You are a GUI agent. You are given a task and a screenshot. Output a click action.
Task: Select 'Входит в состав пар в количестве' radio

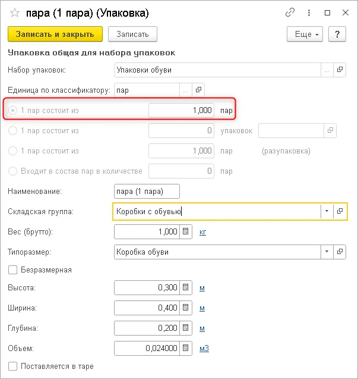(12, 171)
